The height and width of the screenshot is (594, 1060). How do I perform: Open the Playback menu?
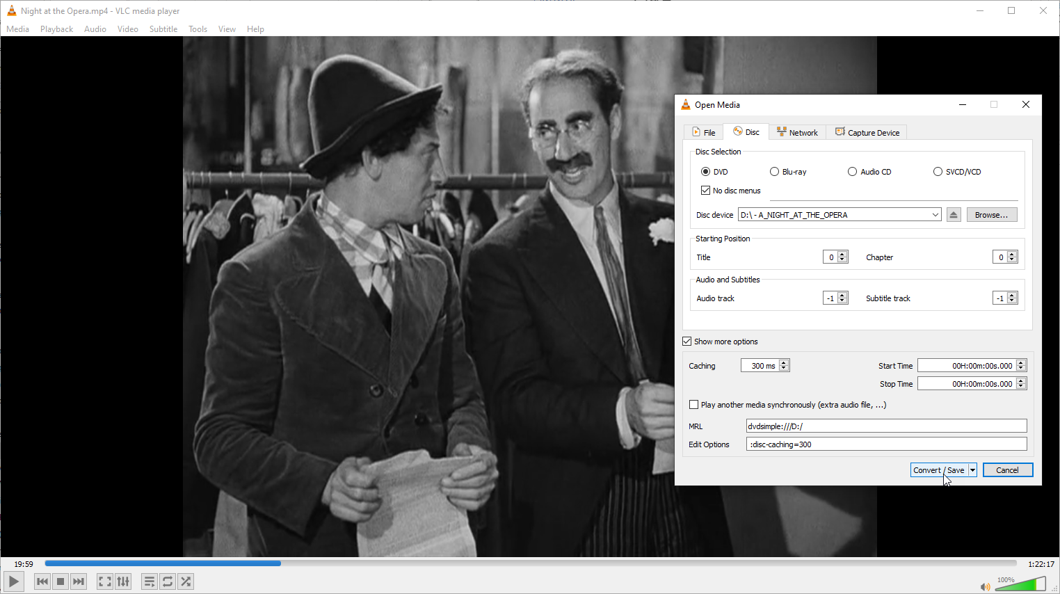[x=56, y=29]
